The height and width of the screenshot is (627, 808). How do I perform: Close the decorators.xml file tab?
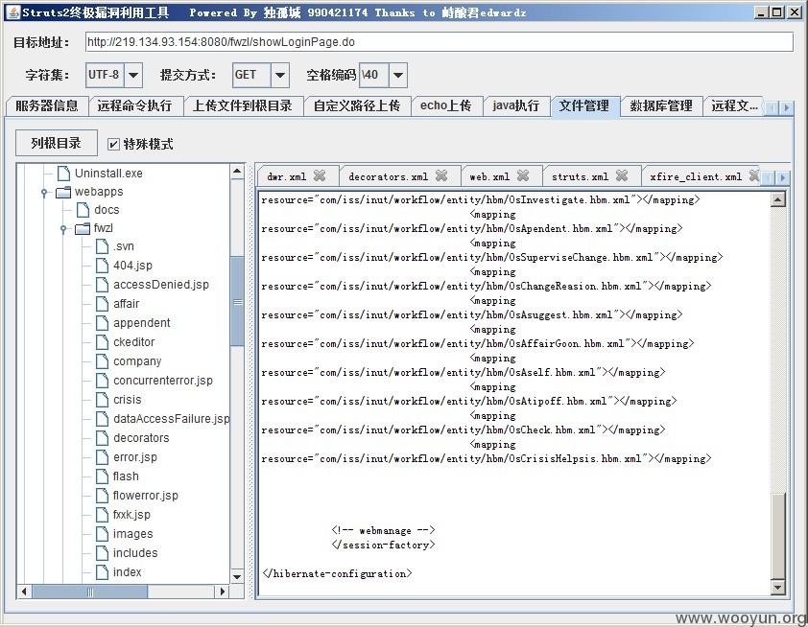[x=441, y=176]
